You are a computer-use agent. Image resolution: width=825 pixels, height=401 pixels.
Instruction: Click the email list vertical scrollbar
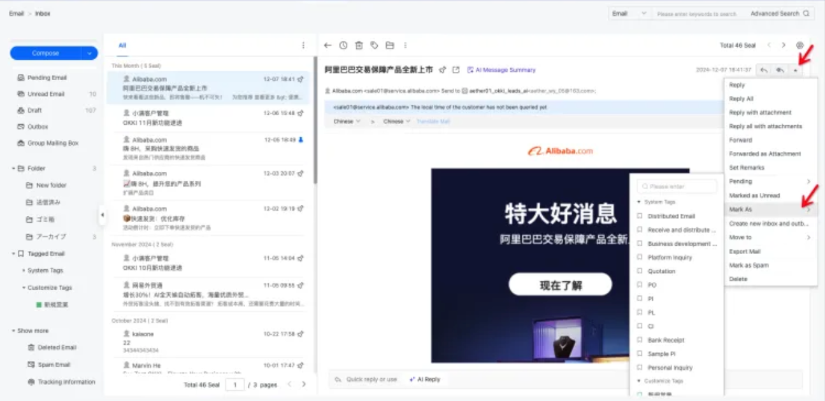pyautogui.click(x=315, y=121)
